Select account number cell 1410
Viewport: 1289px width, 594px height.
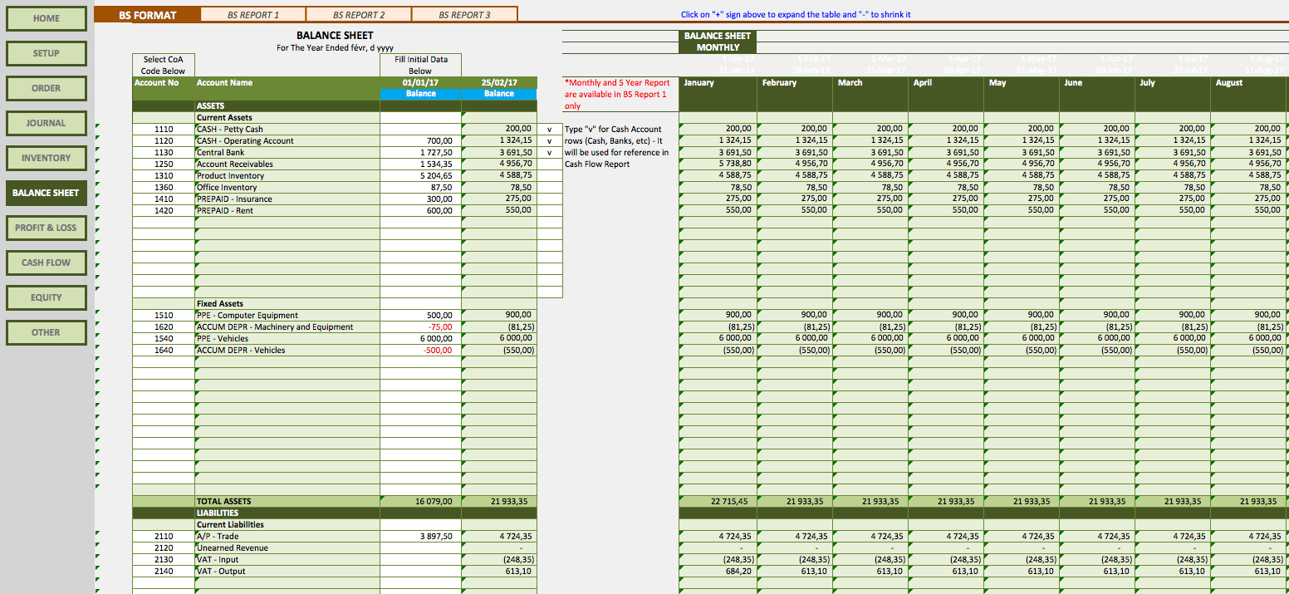[x=164, y=199]
